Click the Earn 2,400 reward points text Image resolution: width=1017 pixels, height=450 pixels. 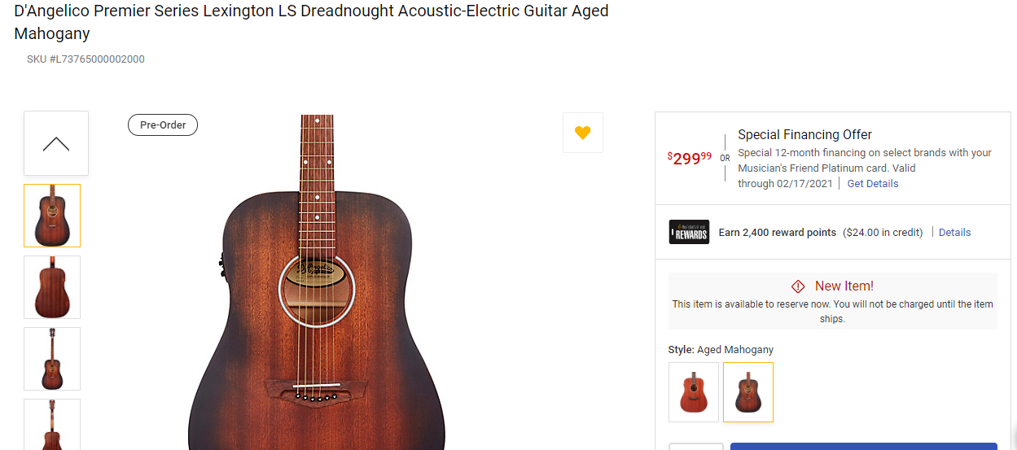(x=777, y=233)
